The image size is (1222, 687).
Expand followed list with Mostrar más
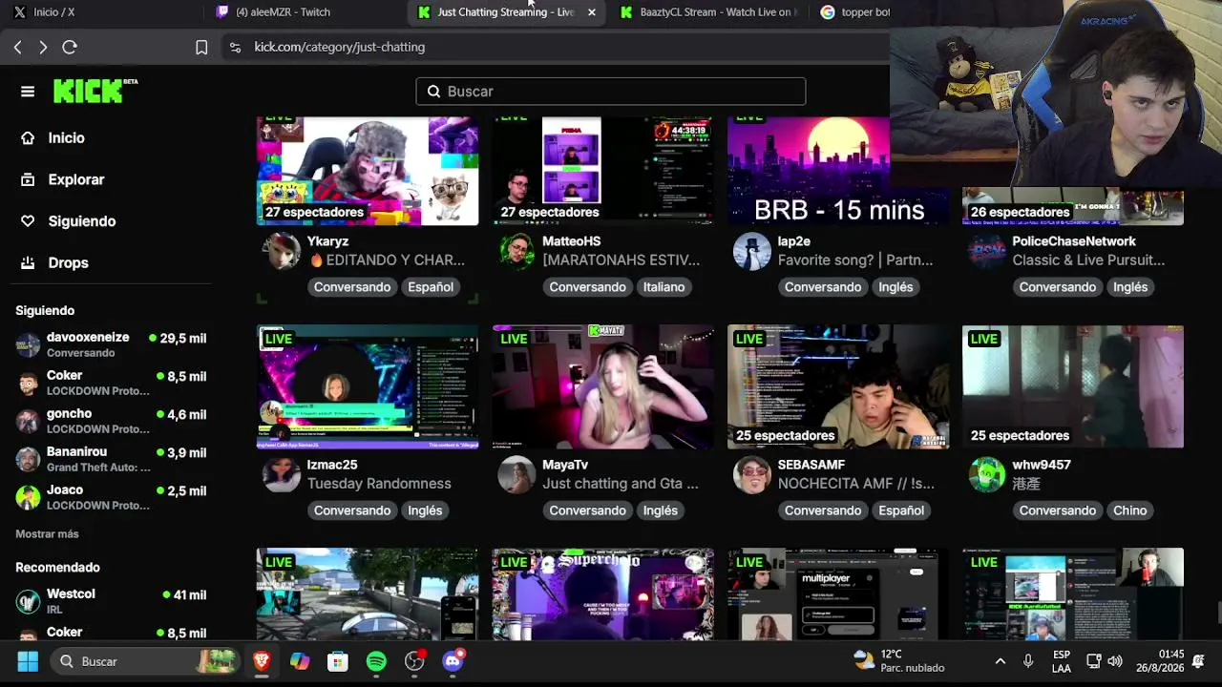pos(47,534)
